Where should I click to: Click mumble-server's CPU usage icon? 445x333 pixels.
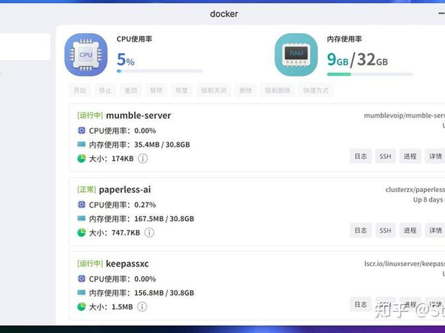(81, 130)
